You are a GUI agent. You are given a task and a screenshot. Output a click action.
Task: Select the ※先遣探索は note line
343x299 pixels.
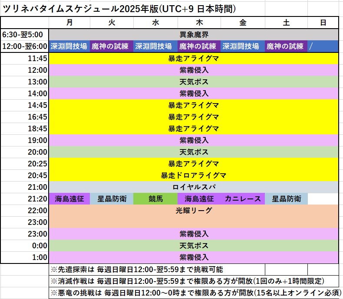click(x=157, y=270)
